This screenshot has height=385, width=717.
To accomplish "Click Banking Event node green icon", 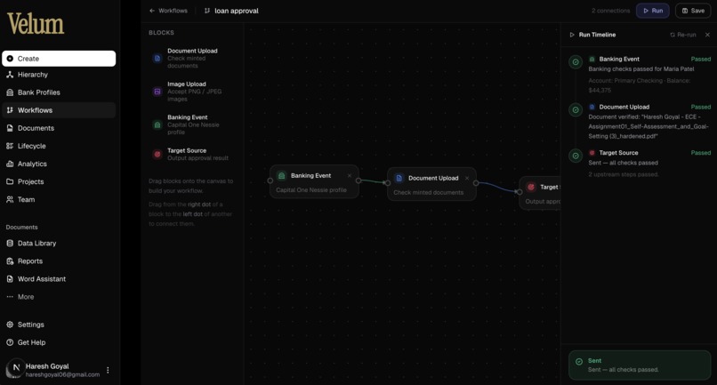I will pos(282,175).
